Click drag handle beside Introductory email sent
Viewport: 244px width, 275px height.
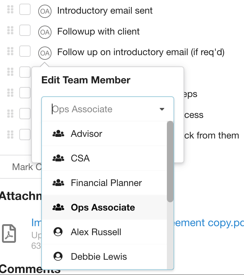(10, 10)
